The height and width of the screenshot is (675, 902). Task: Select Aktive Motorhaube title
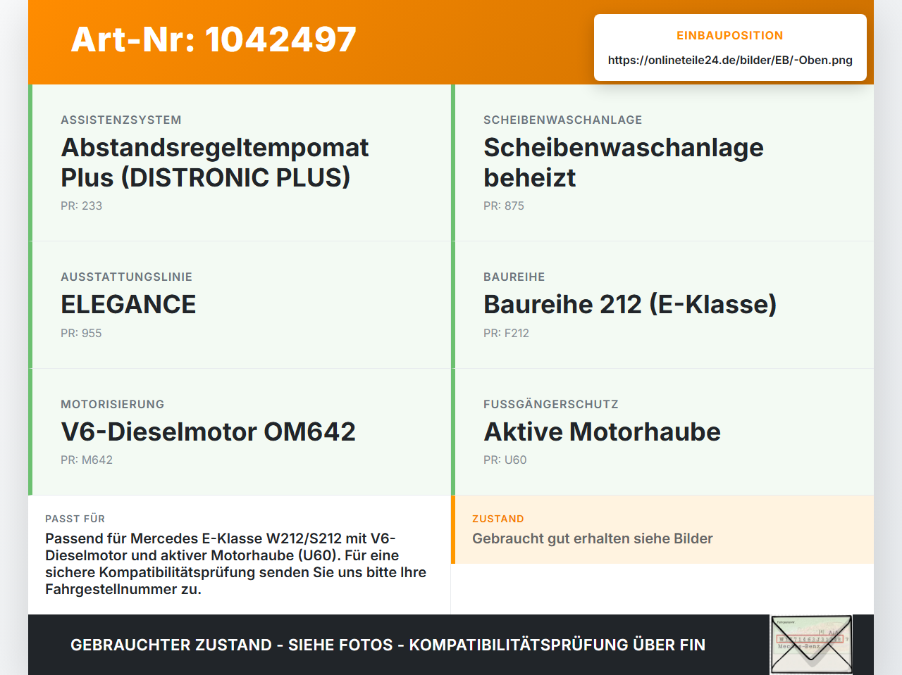pos(603,431)
